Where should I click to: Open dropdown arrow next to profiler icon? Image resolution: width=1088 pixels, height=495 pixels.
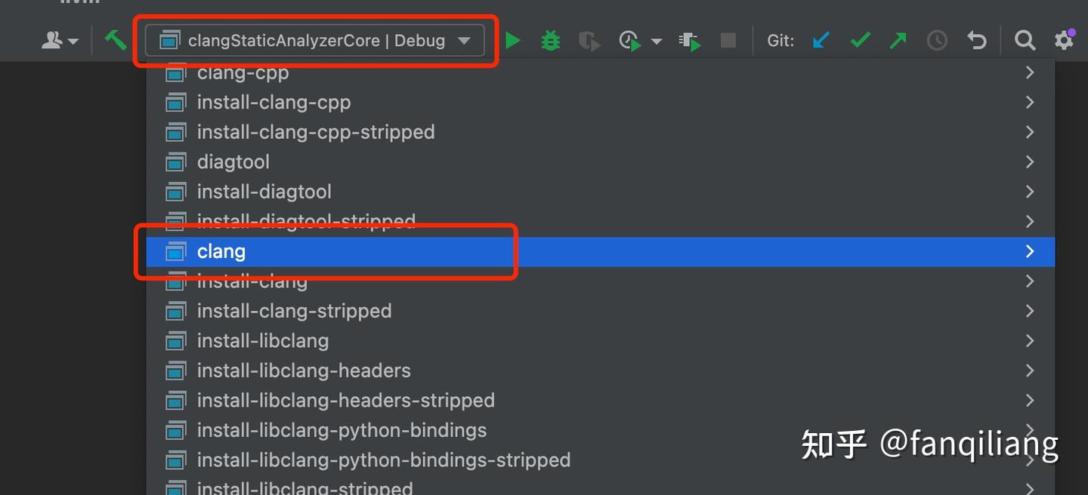pyautogui.click(x=657, y=41)
